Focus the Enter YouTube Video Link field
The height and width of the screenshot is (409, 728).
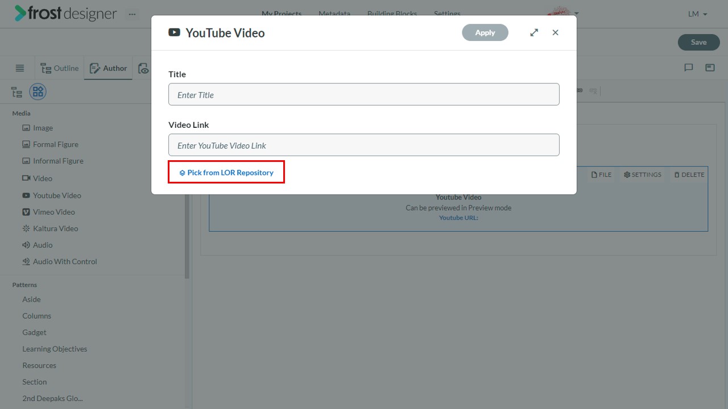click(x=364, y=145)
